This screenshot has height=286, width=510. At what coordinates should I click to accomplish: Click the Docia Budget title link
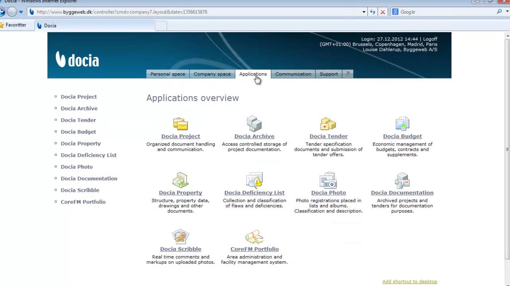tap(402, 136)
